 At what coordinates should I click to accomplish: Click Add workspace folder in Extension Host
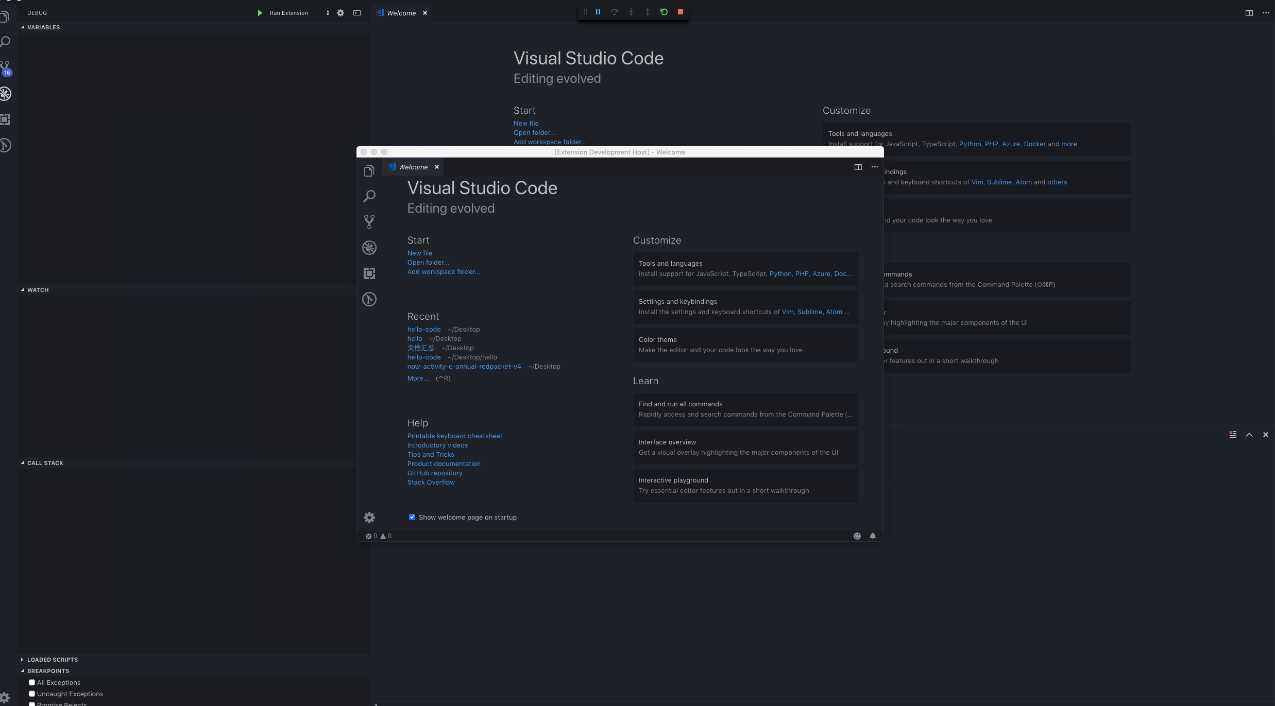pyautogui.click(x=444, y=271)
